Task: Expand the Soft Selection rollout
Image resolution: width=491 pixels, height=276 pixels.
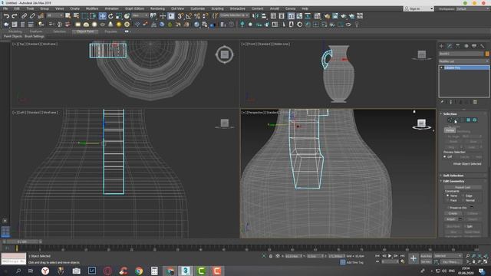Action: pyautogui.click(x=453, y=176)
